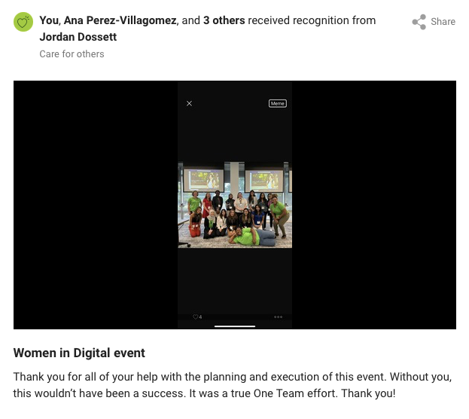Click the 'Care for others' label

72,54
